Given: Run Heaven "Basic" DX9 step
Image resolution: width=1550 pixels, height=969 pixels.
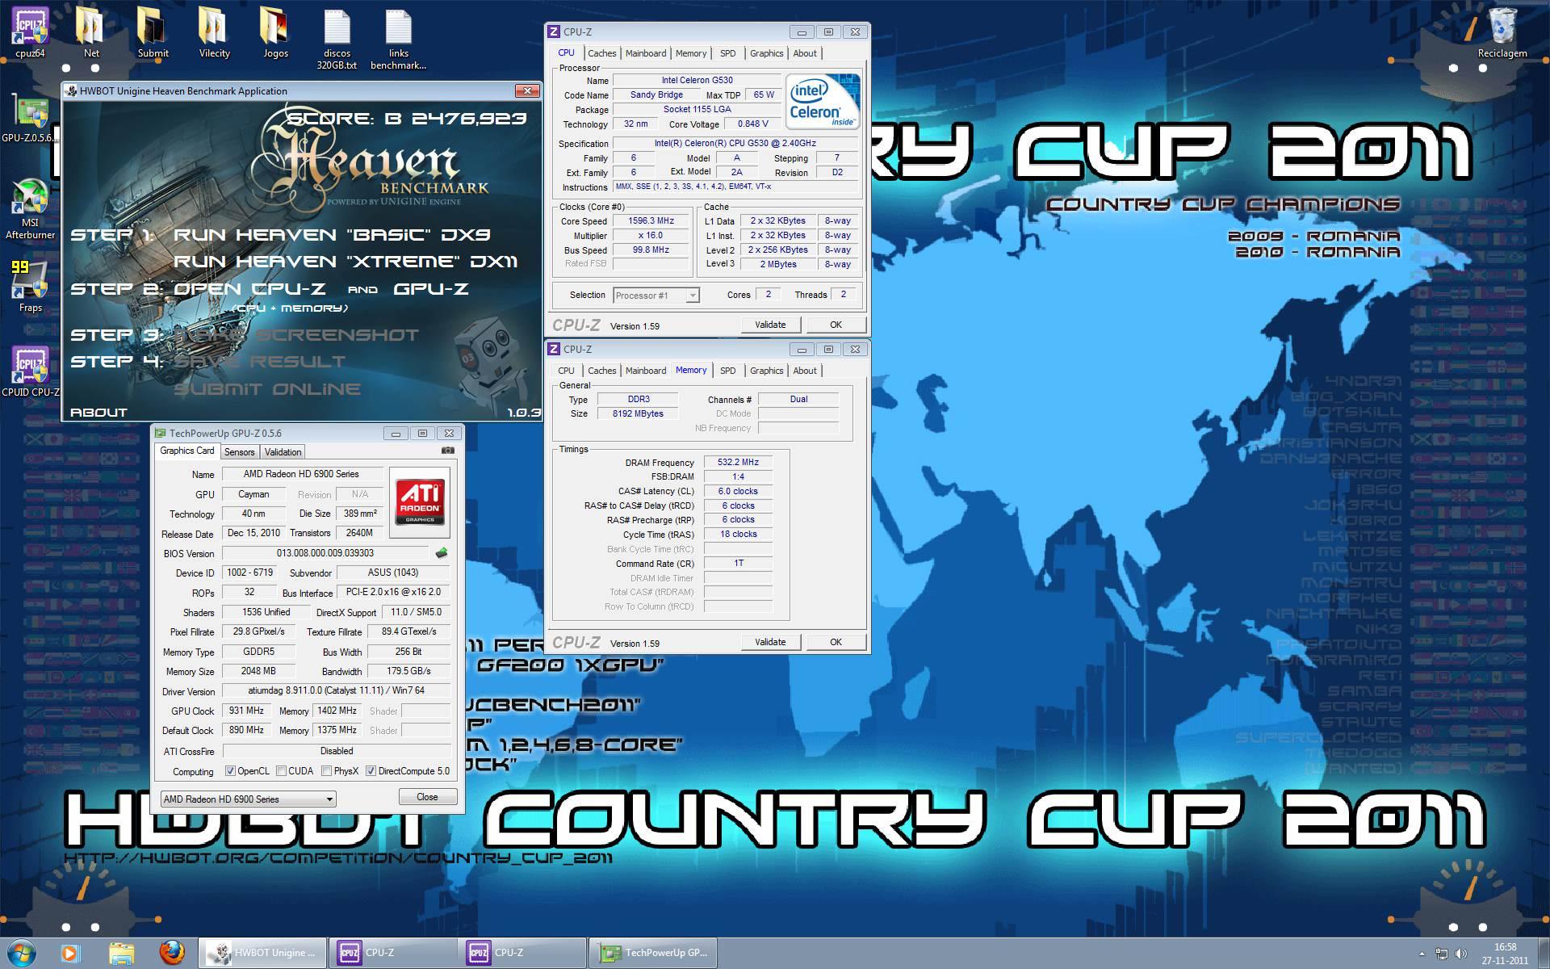Looking at the screenshot, I should 331,235.
